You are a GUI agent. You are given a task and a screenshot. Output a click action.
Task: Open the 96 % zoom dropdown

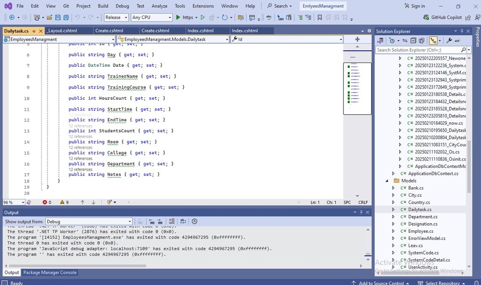(14, 202)
